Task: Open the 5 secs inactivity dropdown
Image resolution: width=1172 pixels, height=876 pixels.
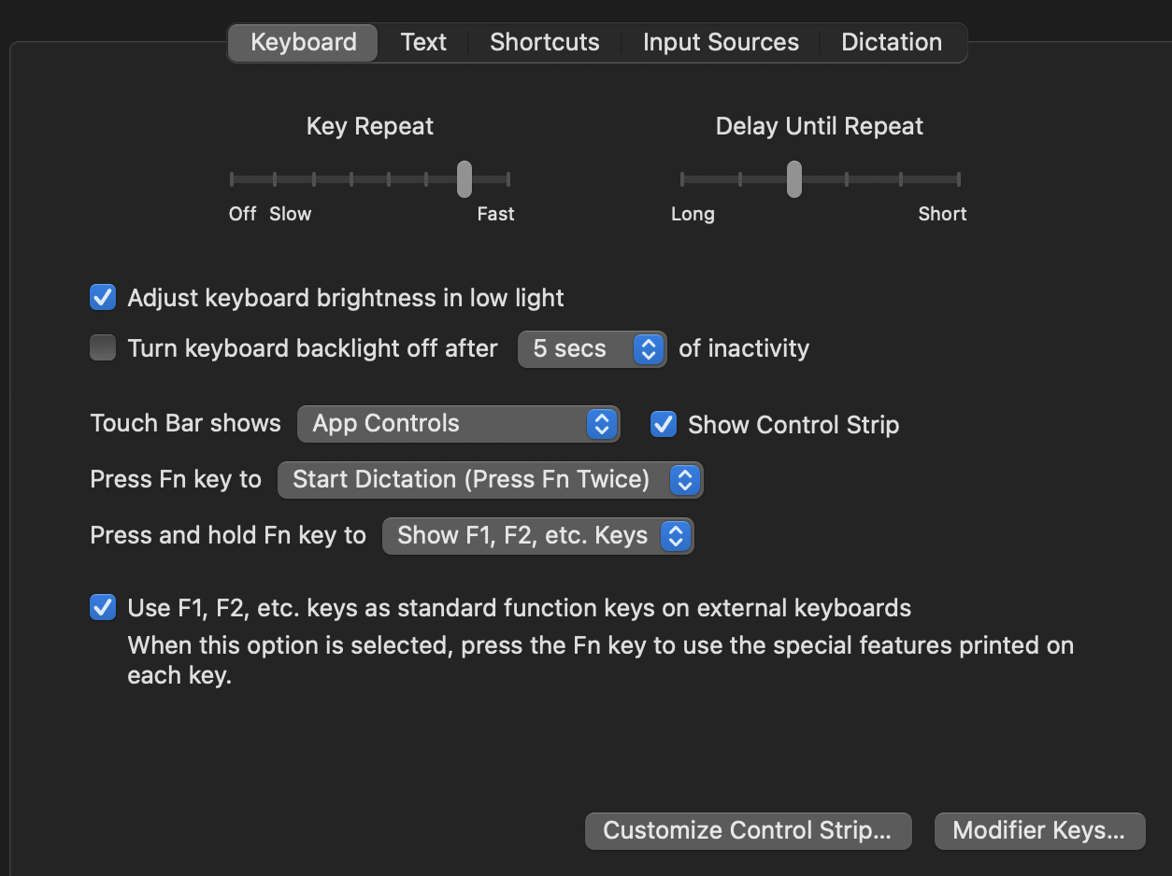Action: (592, 349)
